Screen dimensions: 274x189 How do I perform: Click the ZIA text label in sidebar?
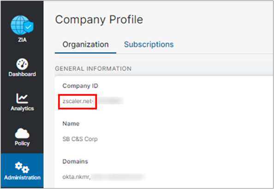(22, 40)
